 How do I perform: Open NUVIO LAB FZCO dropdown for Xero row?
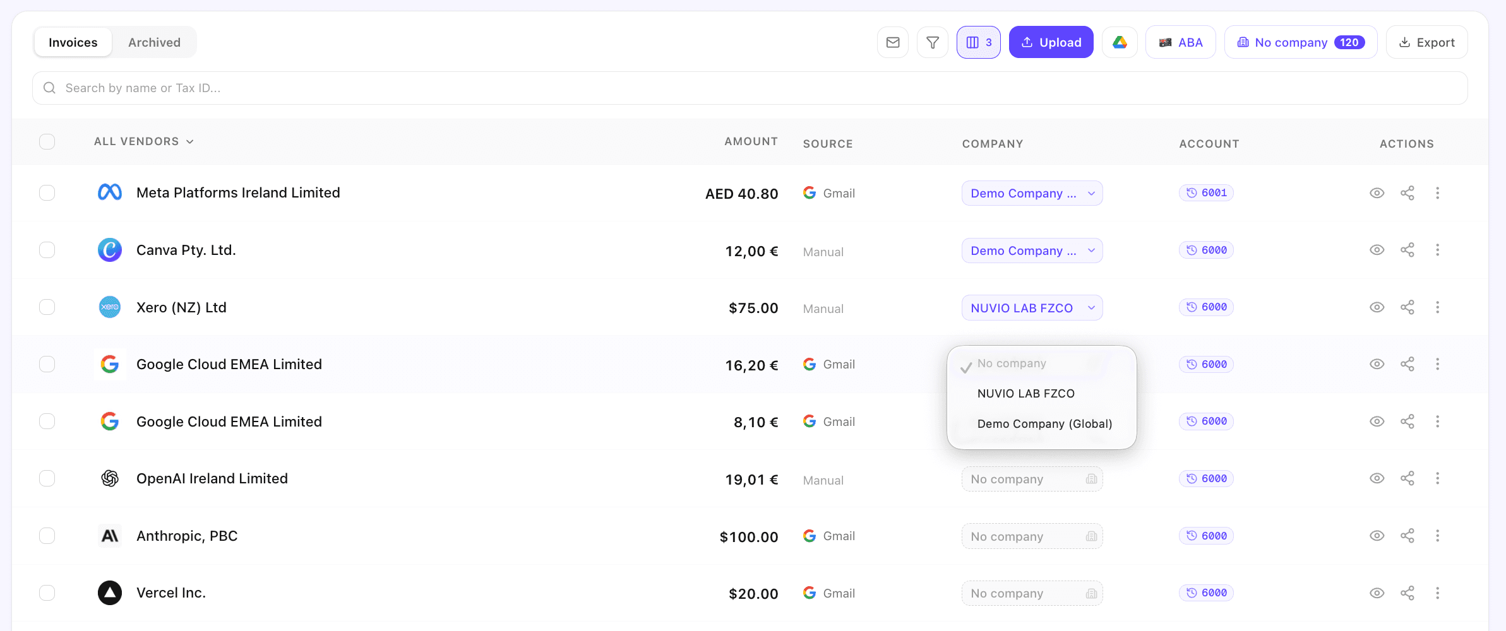[x=1032, y=308]
